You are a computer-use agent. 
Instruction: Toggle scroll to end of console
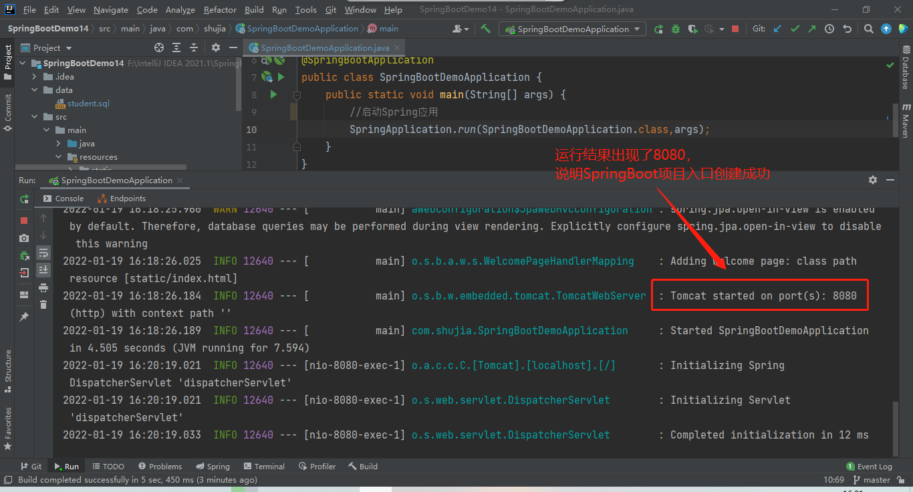point(43,270)
